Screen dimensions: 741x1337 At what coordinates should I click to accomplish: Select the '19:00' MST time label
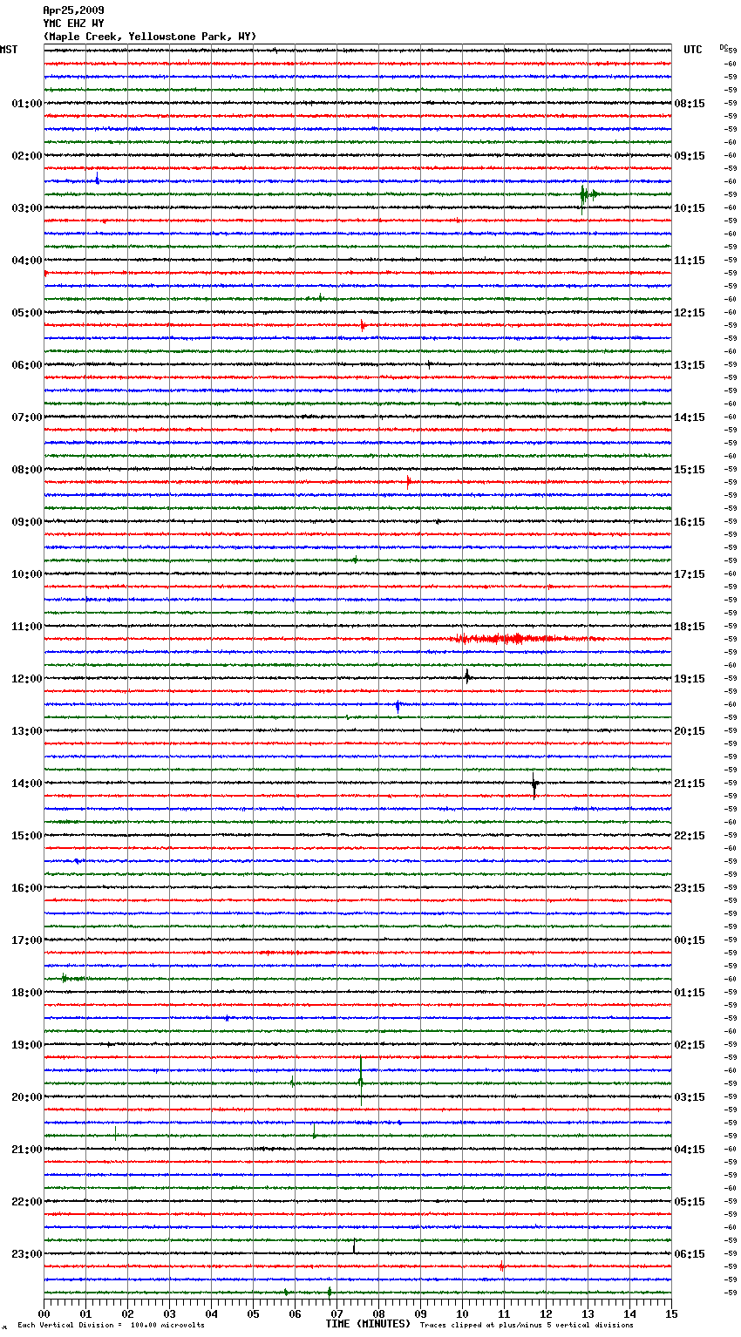[x=27, y=1045]
